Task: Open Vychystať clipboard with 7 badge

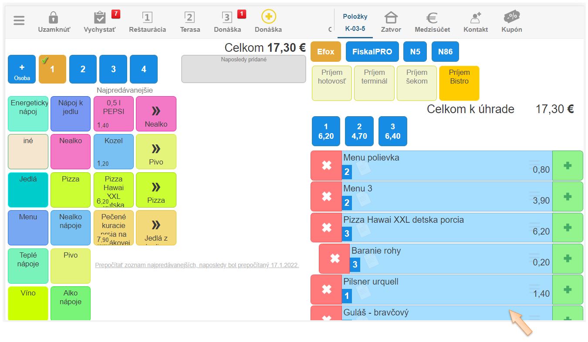Action: coord(100,18)
